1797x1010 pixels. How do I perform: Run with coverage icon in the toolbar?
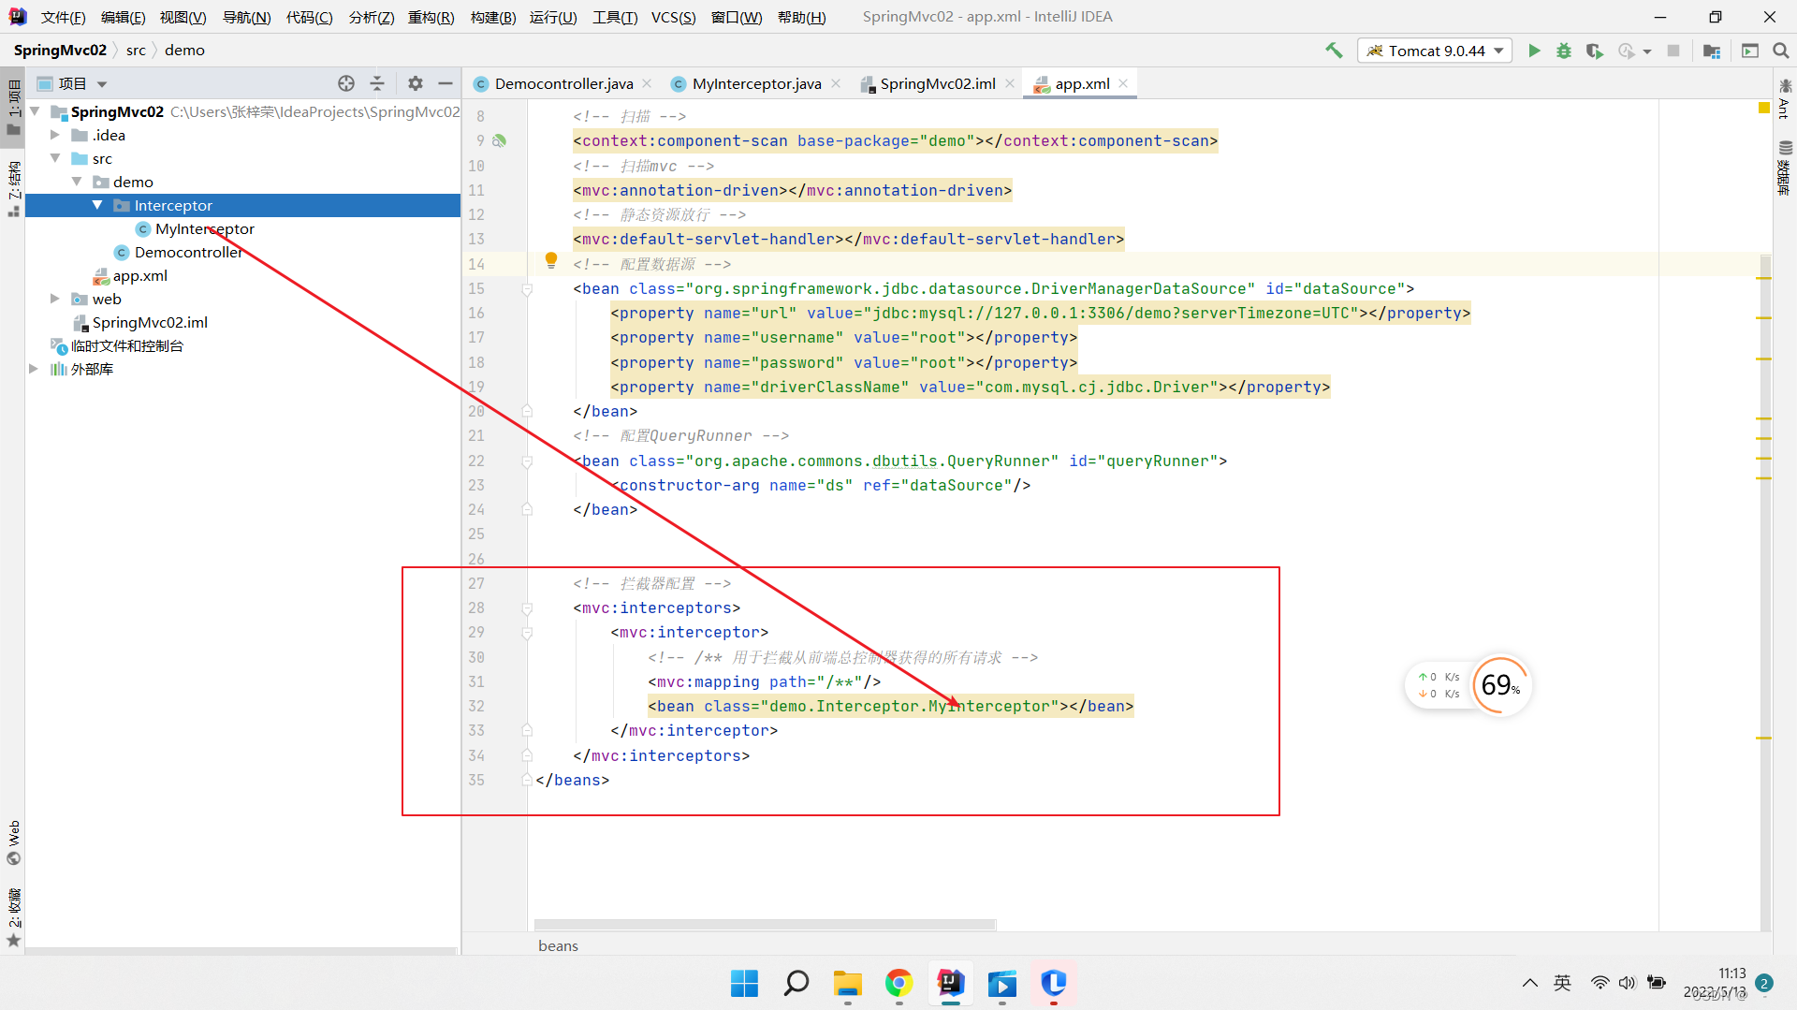pos(1595,51)
